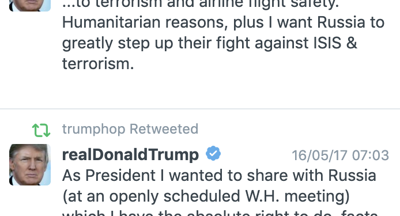Open the realDonaldTrump profile name

pos(130,154)
